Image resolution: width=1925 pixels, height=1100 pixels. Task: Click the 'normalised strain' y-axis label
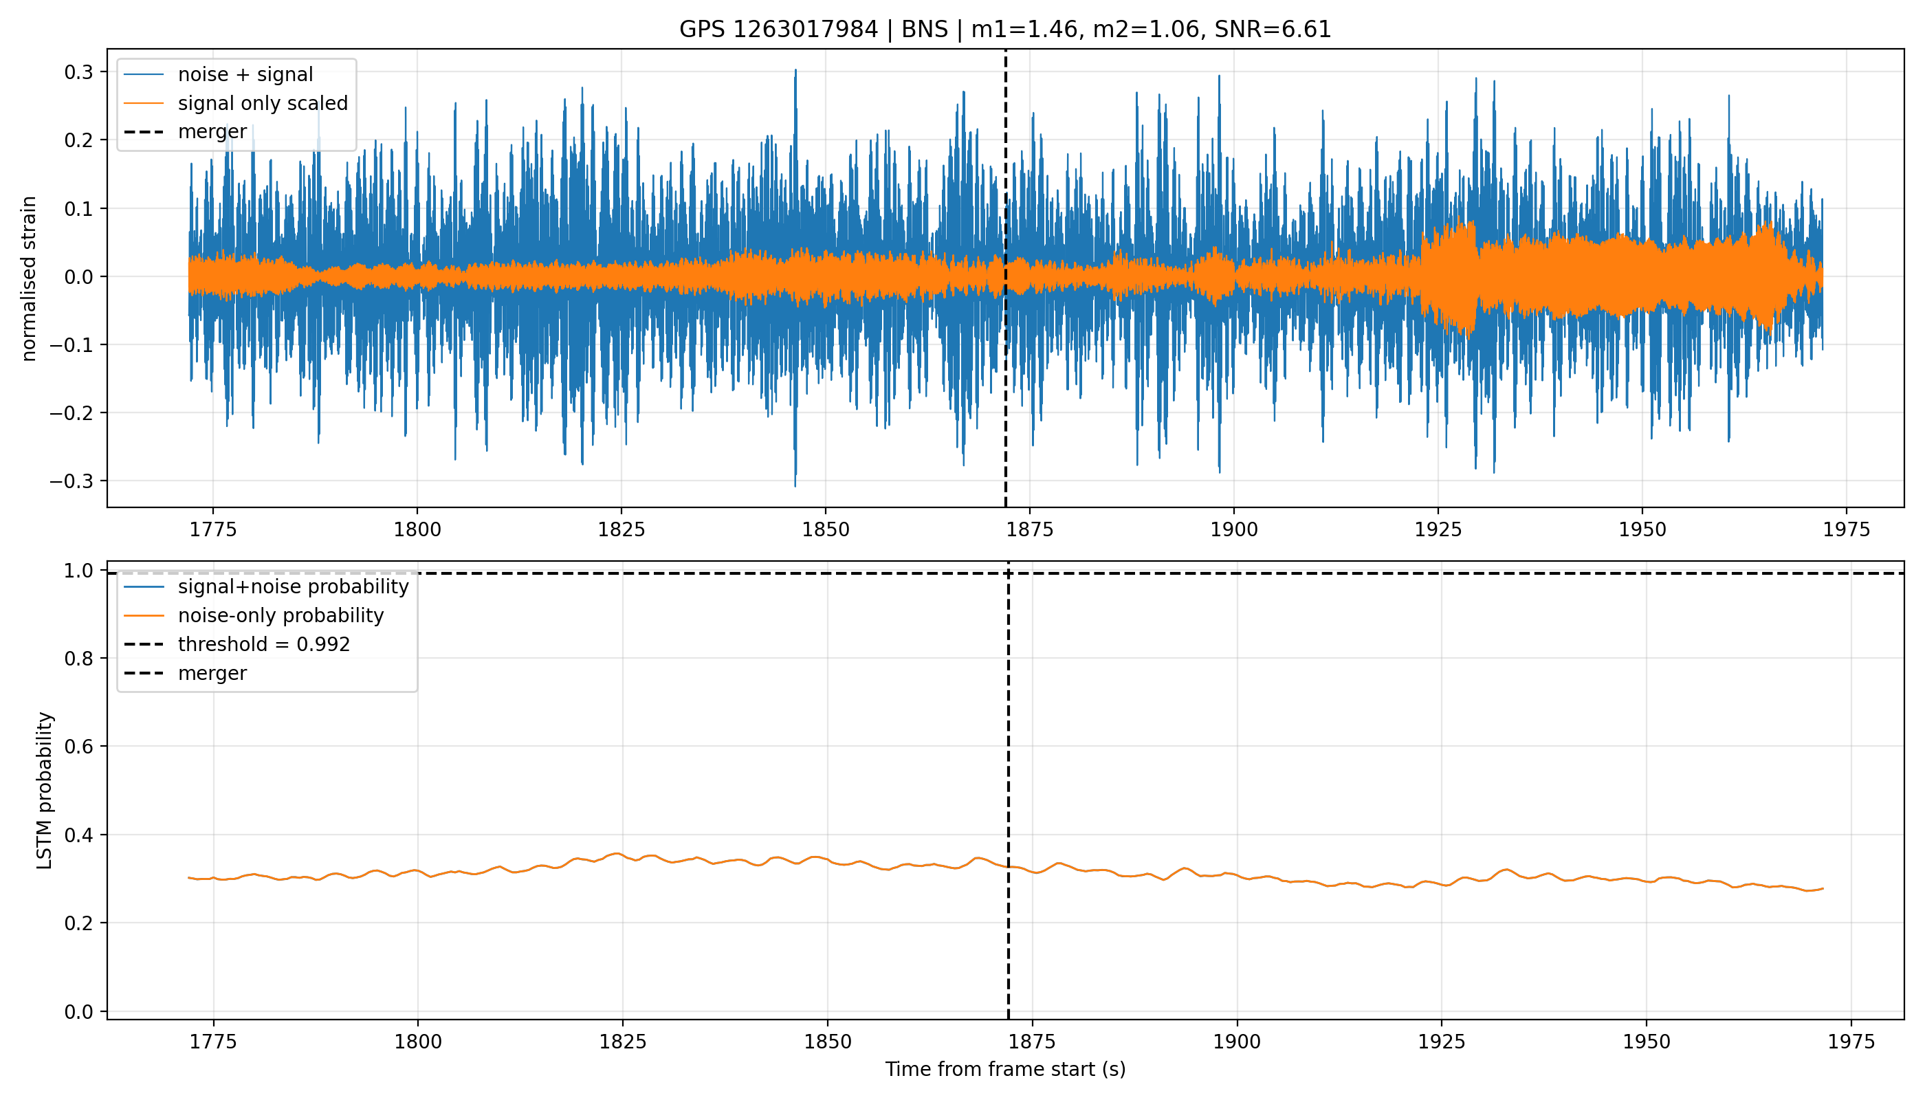pos(29,278)
